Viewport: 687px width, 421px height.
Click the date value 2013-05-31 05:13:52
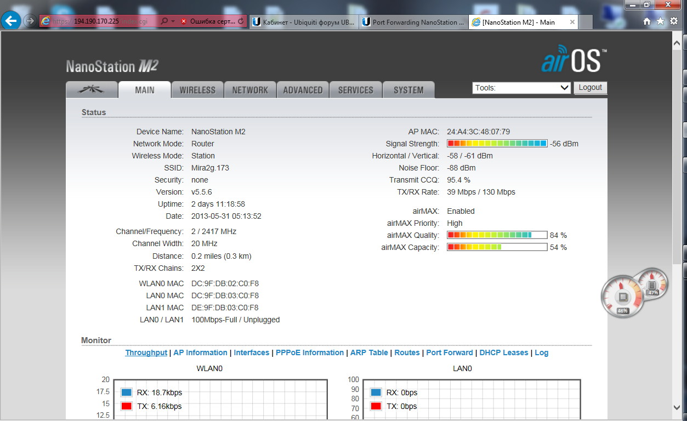pyautogui.click(x=226, y=216)
